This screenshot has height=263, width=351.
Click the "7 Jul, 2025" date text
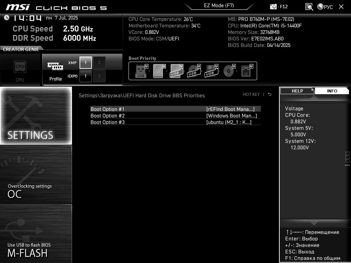66,18
